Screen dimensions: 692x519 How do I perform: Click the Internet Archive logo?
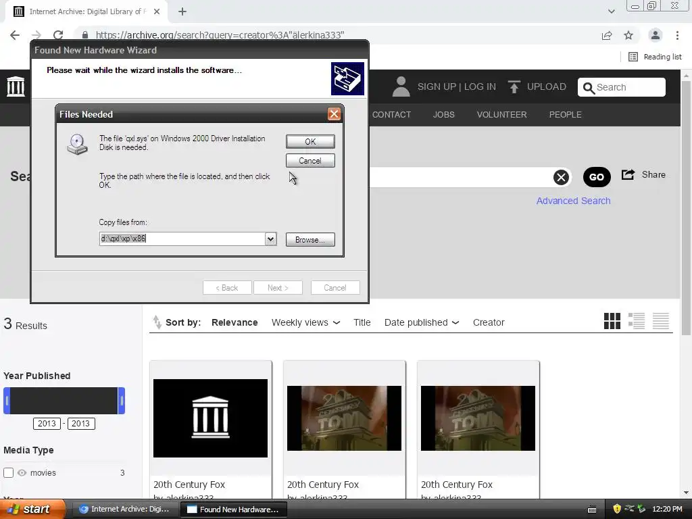tap(16, 86)
